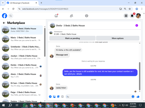This screenshot has height=108, width=145.
Task: Open a new browser tab
Action: [41, 3]
